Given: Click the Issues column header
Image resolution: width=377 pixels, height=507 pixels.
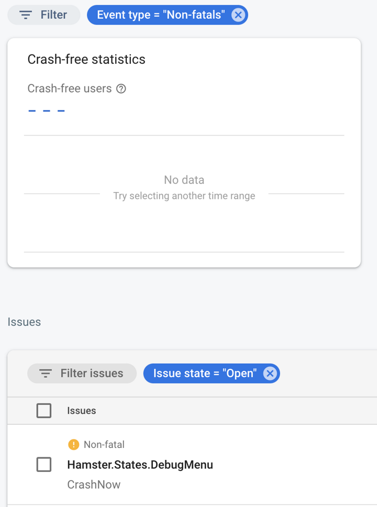Looking at the screenshot, I should click(81, 411).
